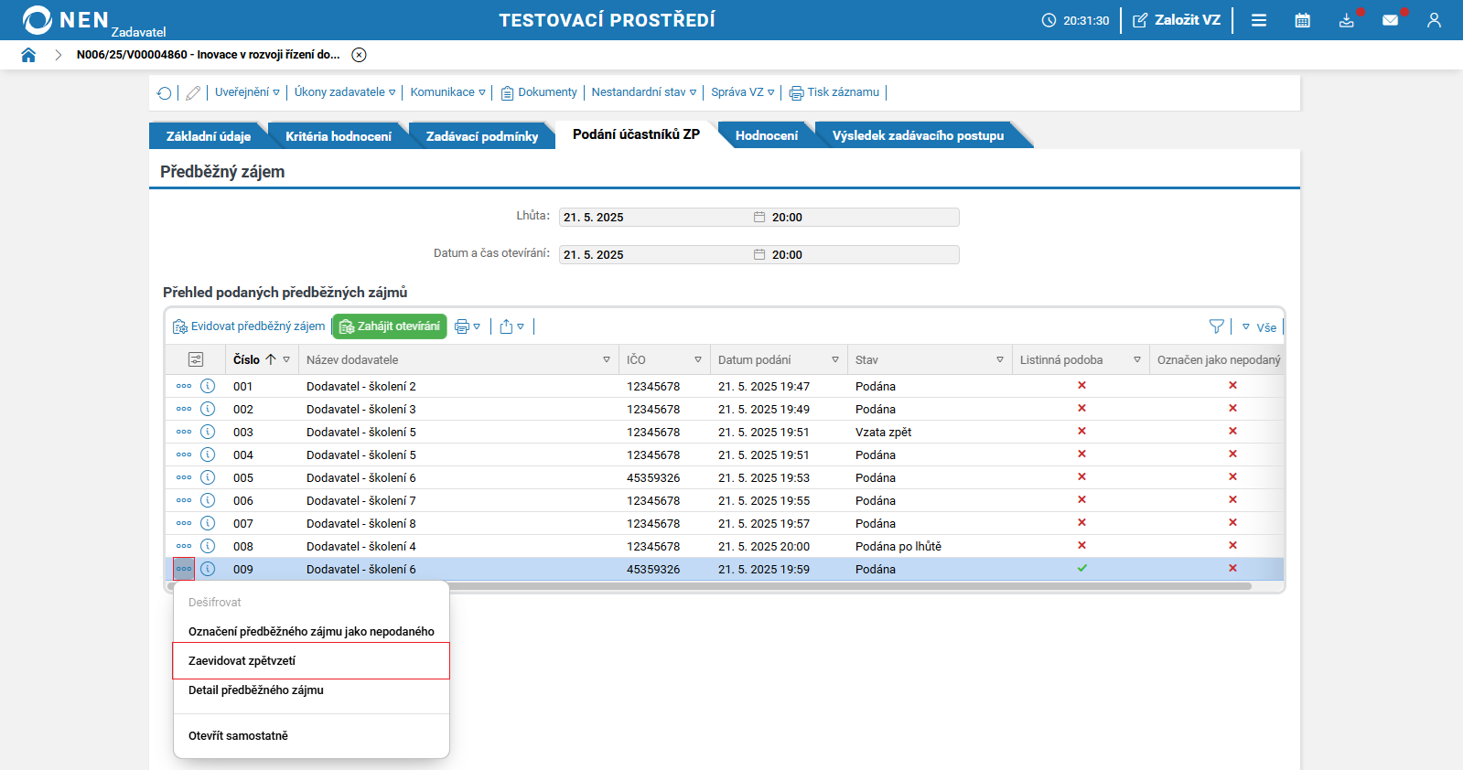
Task: Click Evidovat předběžný zájem
Action: point(249,326)
